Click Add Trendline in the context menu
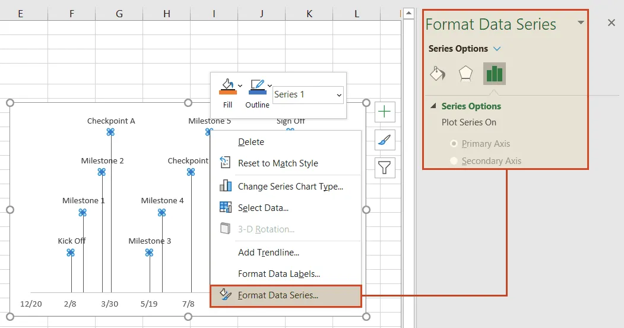 pos(268,253)
